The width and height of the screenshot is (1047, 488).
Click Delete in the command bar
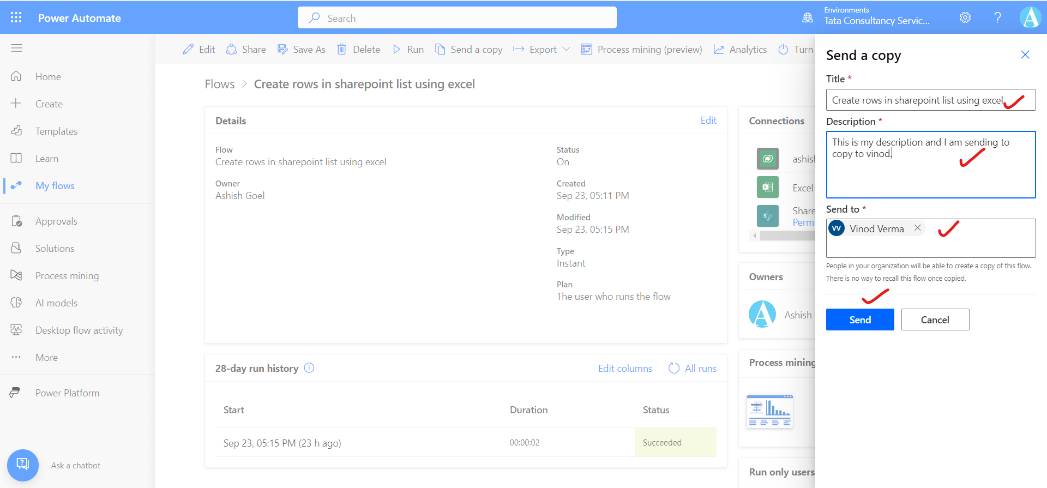click(x=358, y=50)
